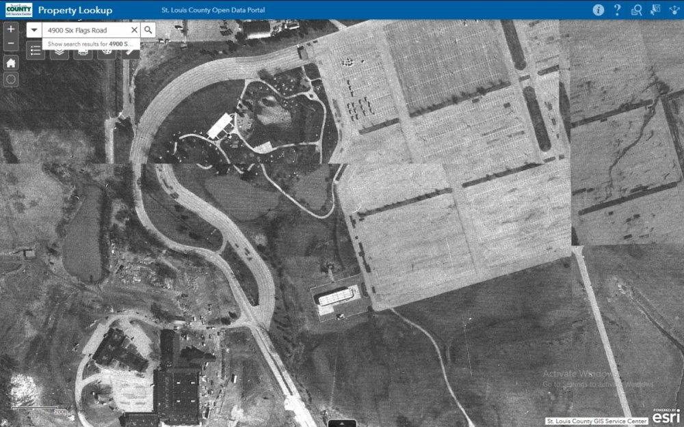Screen dimensions: 684x427
Task: Select 'Show search results for 4900 S...' suggestion
Action: tap(89, 44)
